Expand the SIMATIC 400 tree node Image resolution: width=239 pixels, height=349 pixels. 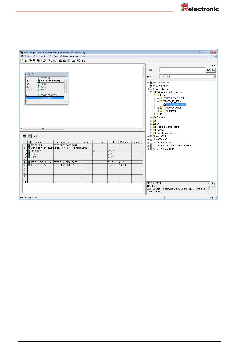pyautogui.click(x=148, y=139)
